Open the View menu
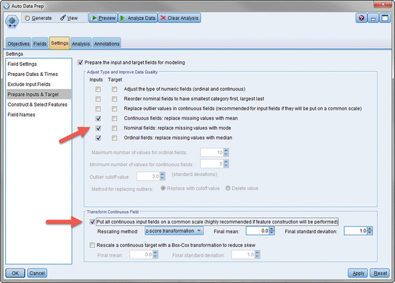This screenshot has height=283, width=395. (x=69, y=18)
